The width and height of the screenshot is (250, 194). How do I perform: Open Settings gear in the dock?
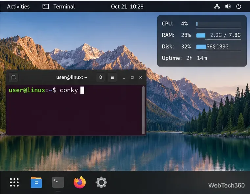click(101, 183)
